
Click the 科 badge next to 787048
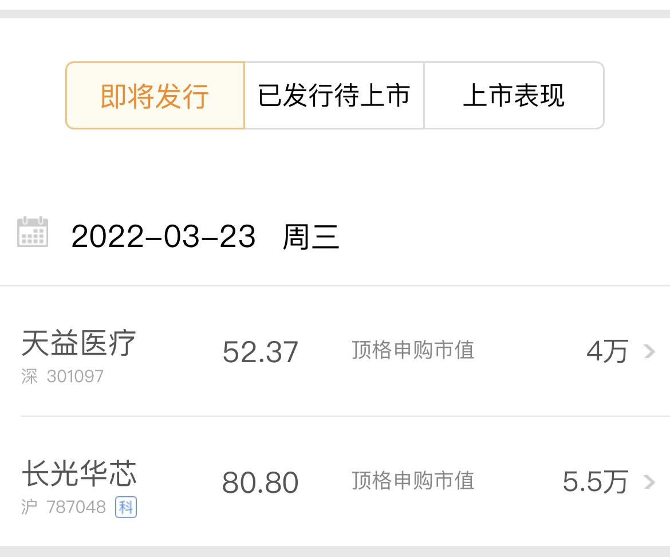126,507
